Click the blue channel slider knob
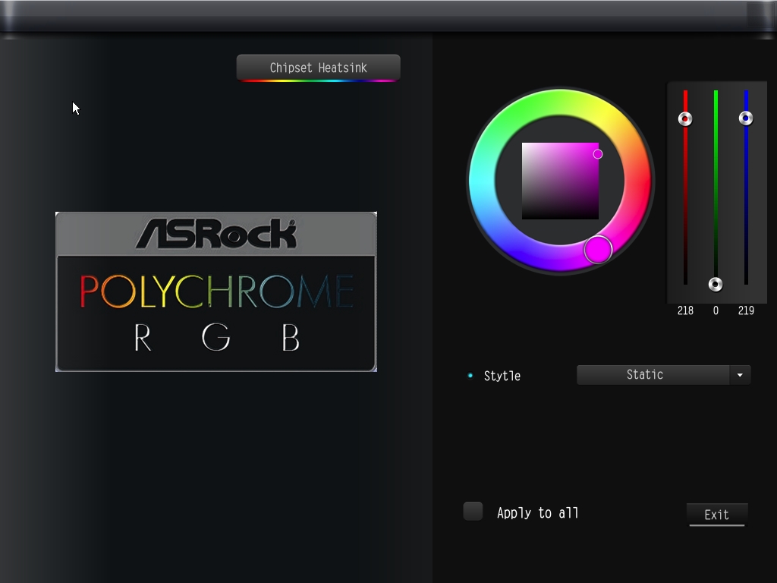777x583 pixels. pos(746,118)
